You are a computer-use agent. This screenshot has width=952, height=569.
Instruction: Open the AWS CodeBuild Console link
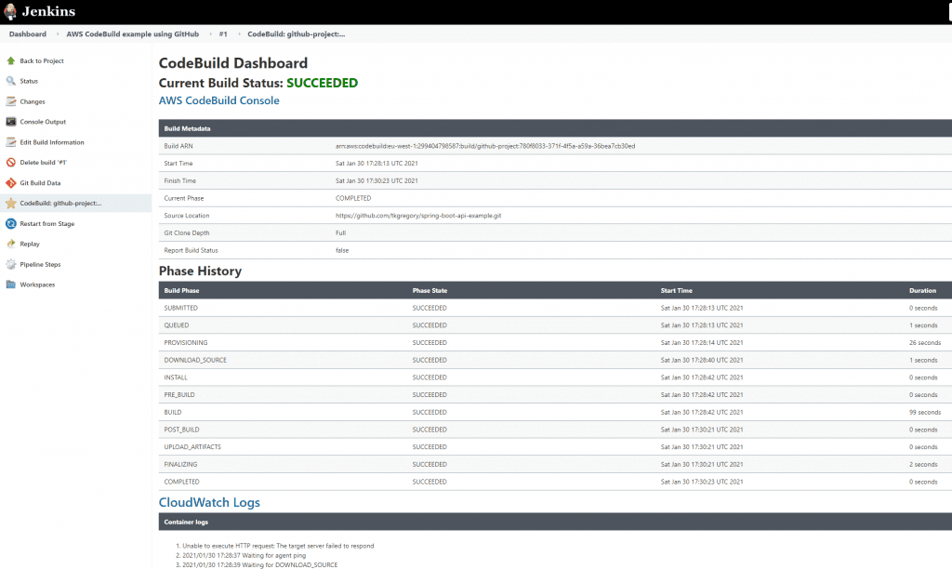pyautogui.click(x=218, y=100)
